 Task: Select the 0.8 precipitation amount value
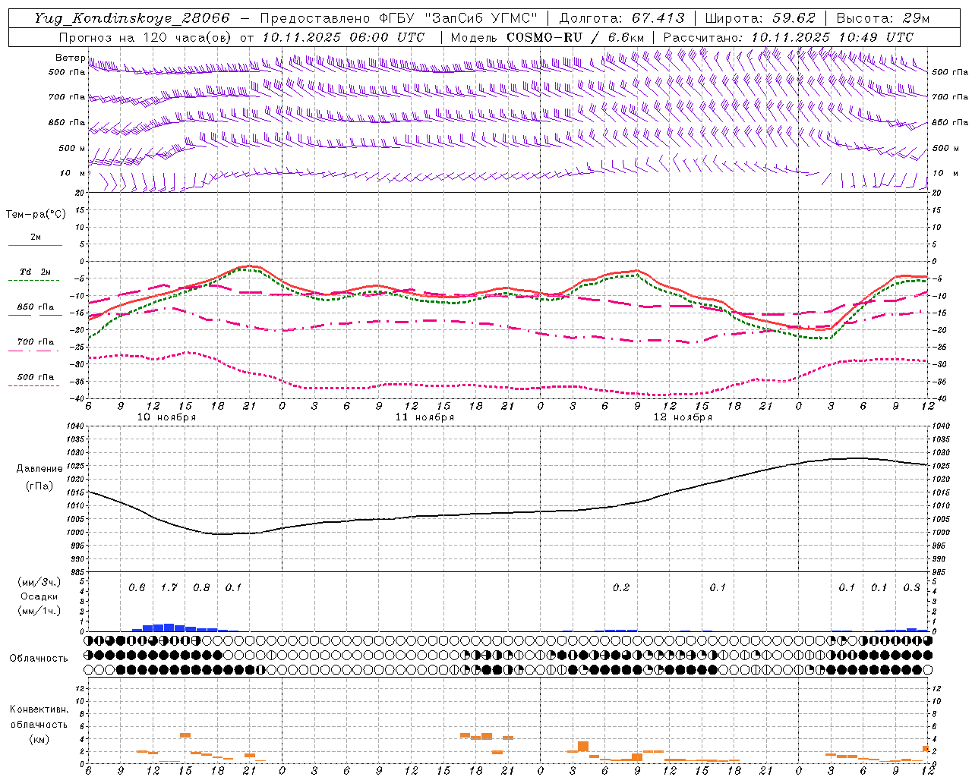tap(201, 587)
